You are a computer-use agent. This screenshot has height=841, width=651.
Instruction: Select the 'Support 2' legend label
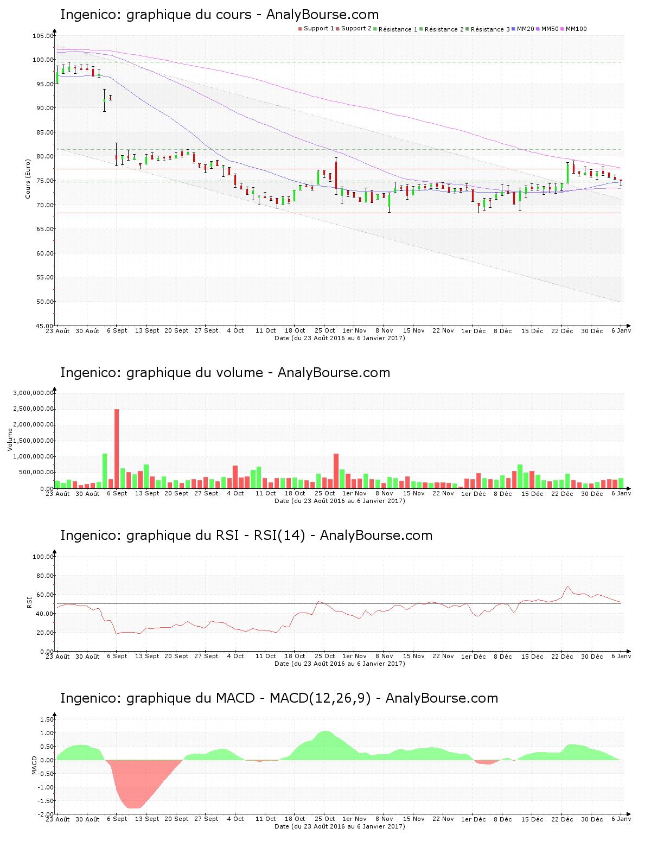pos(356,29)
